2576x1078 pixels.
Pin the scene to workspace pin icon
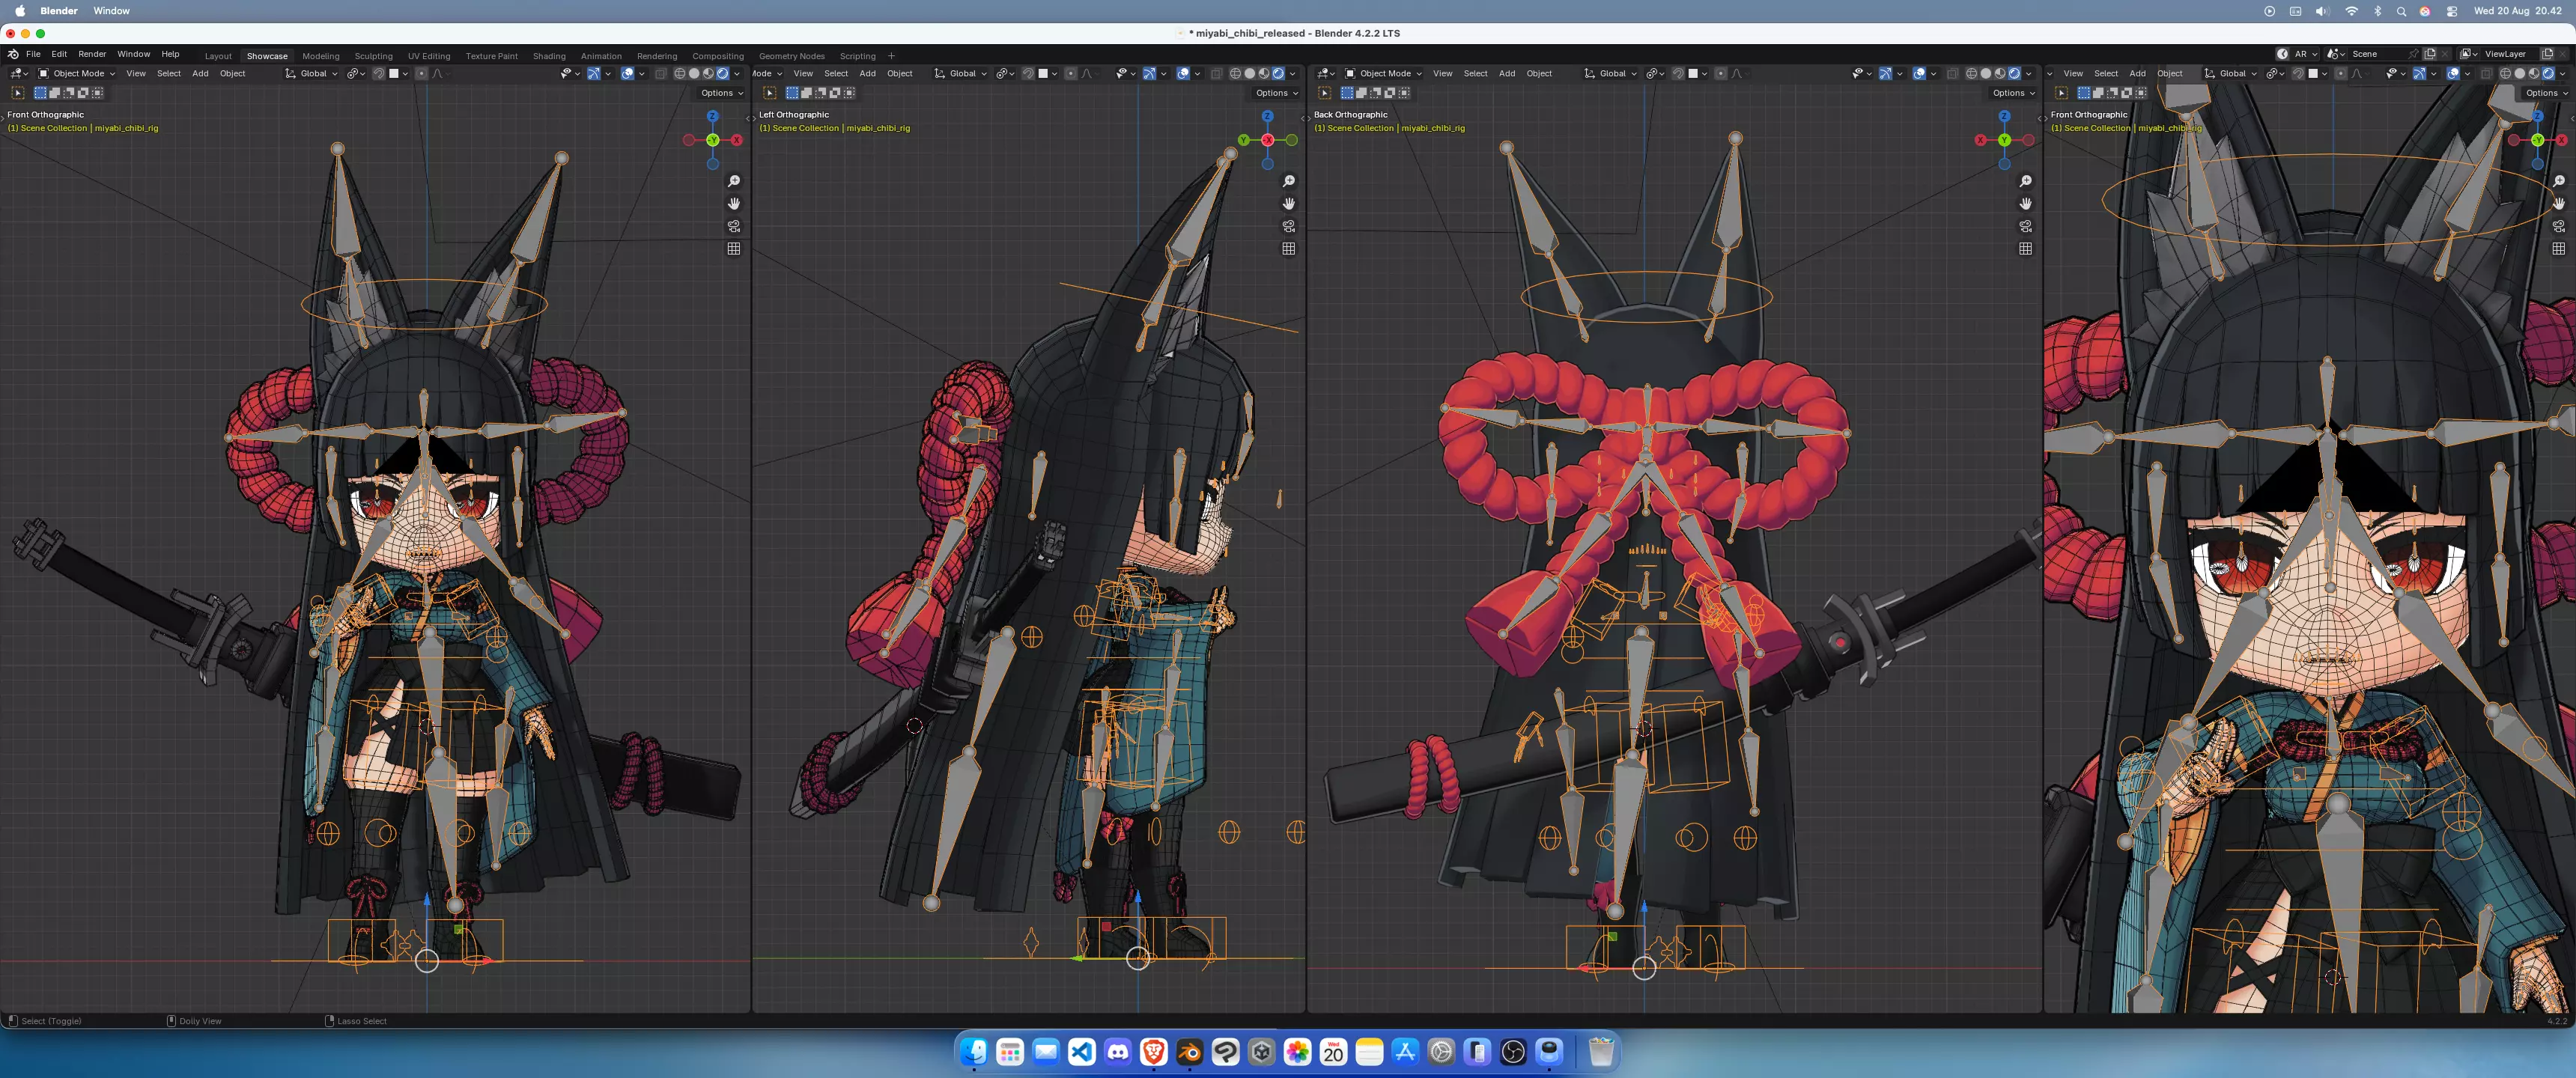coord(2413,54)
